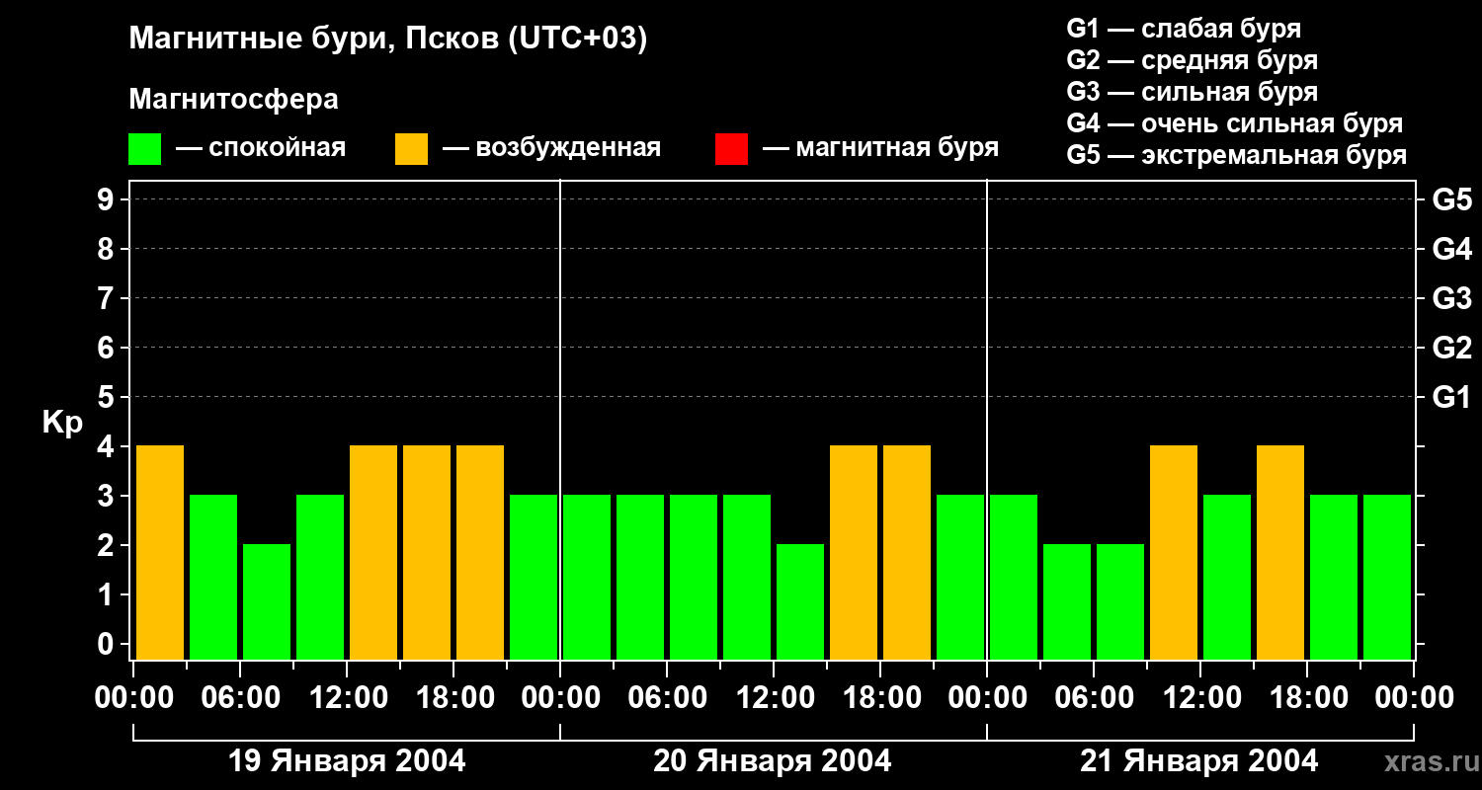The image size is (1482, 790).
Task: Click the orange 'возбужденная' legend swatch
Action: tap(411, 149)
